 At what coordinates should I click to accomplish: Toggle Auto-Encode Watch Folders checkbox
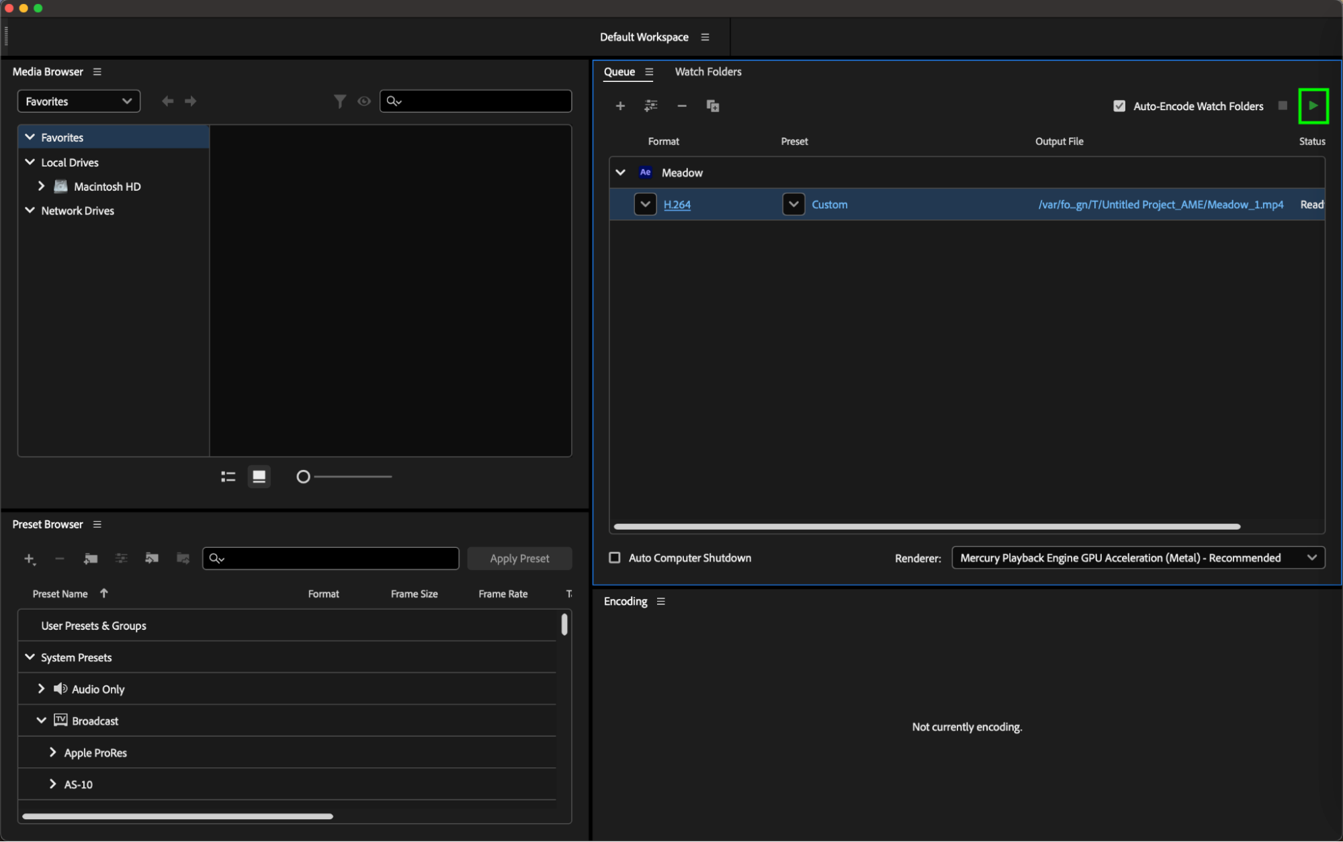pyautogui.click(x=1119, y=106)
